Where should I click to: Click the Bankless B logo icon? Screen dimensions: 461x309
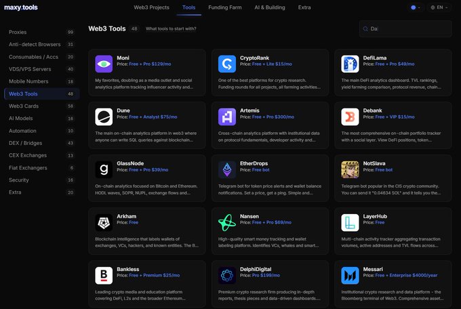(x=104, y=276)
